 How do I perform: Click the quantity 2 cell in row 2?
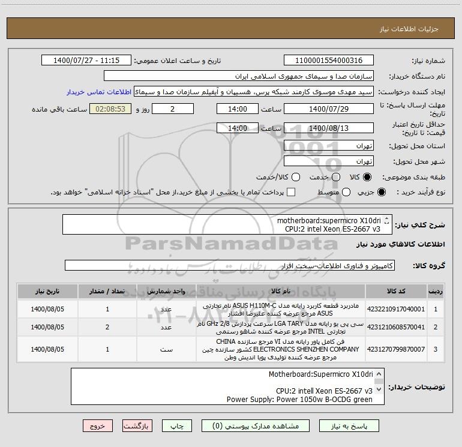(x=107, y=327)
